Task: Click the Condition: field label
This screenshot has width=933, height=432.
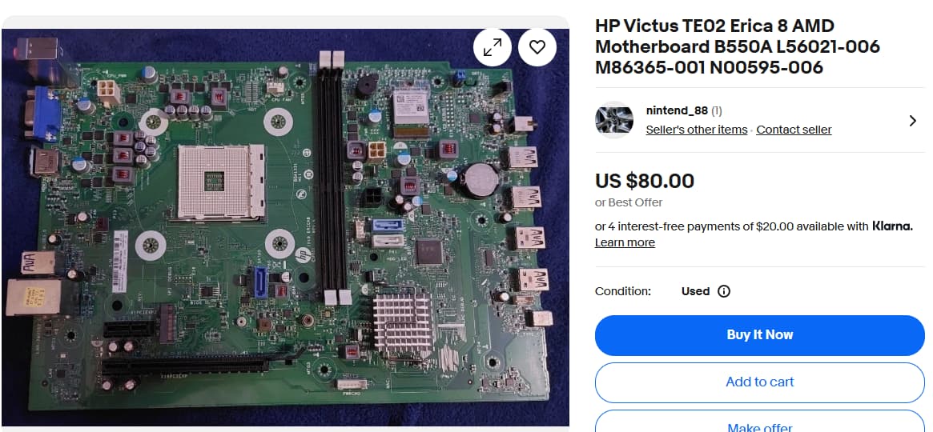Action: [x=623, y=291]
